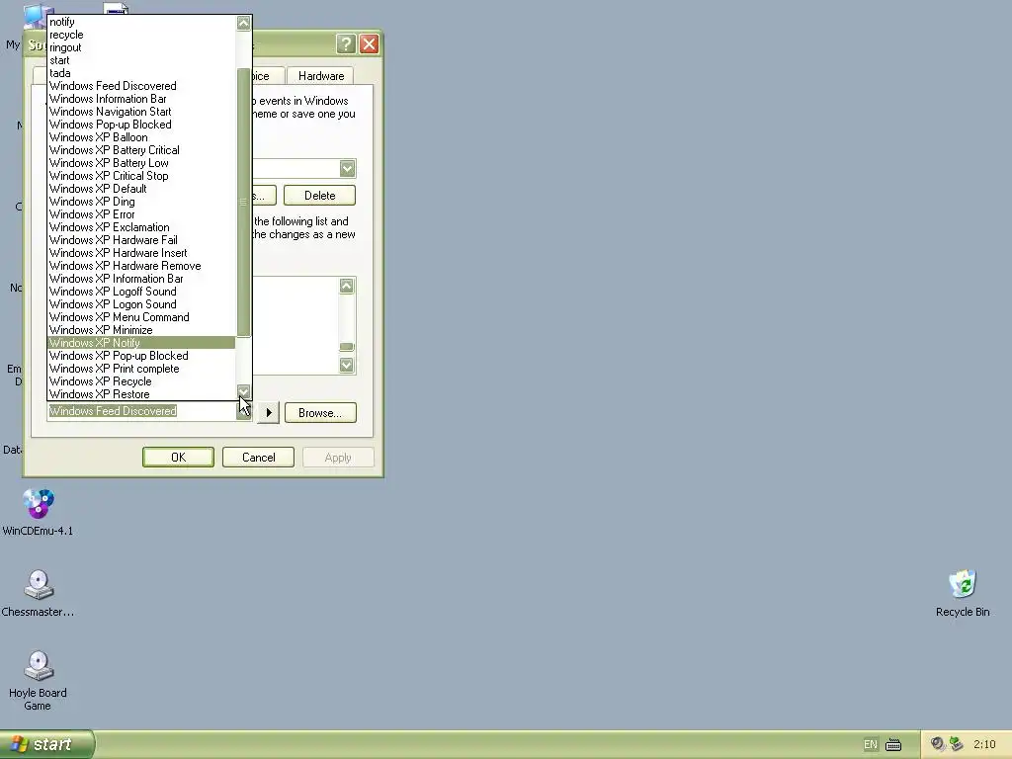Viewport: 1012px width, 759px height.
Task: Select Chessmaster desktop icon
Action: (x=38, y=594)
